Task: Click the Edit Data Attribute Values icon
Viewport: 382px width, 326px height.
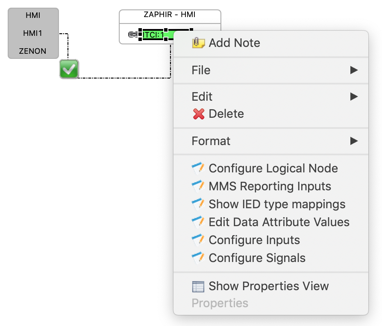Action: [x=198, y=222]
